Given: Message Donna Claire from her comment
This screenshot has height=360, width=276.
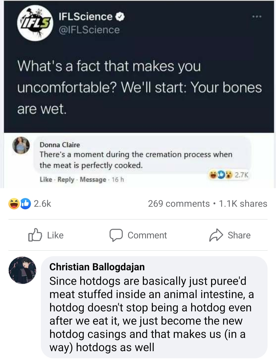Looking at the screenshot, I should click(x=93, y=180).
